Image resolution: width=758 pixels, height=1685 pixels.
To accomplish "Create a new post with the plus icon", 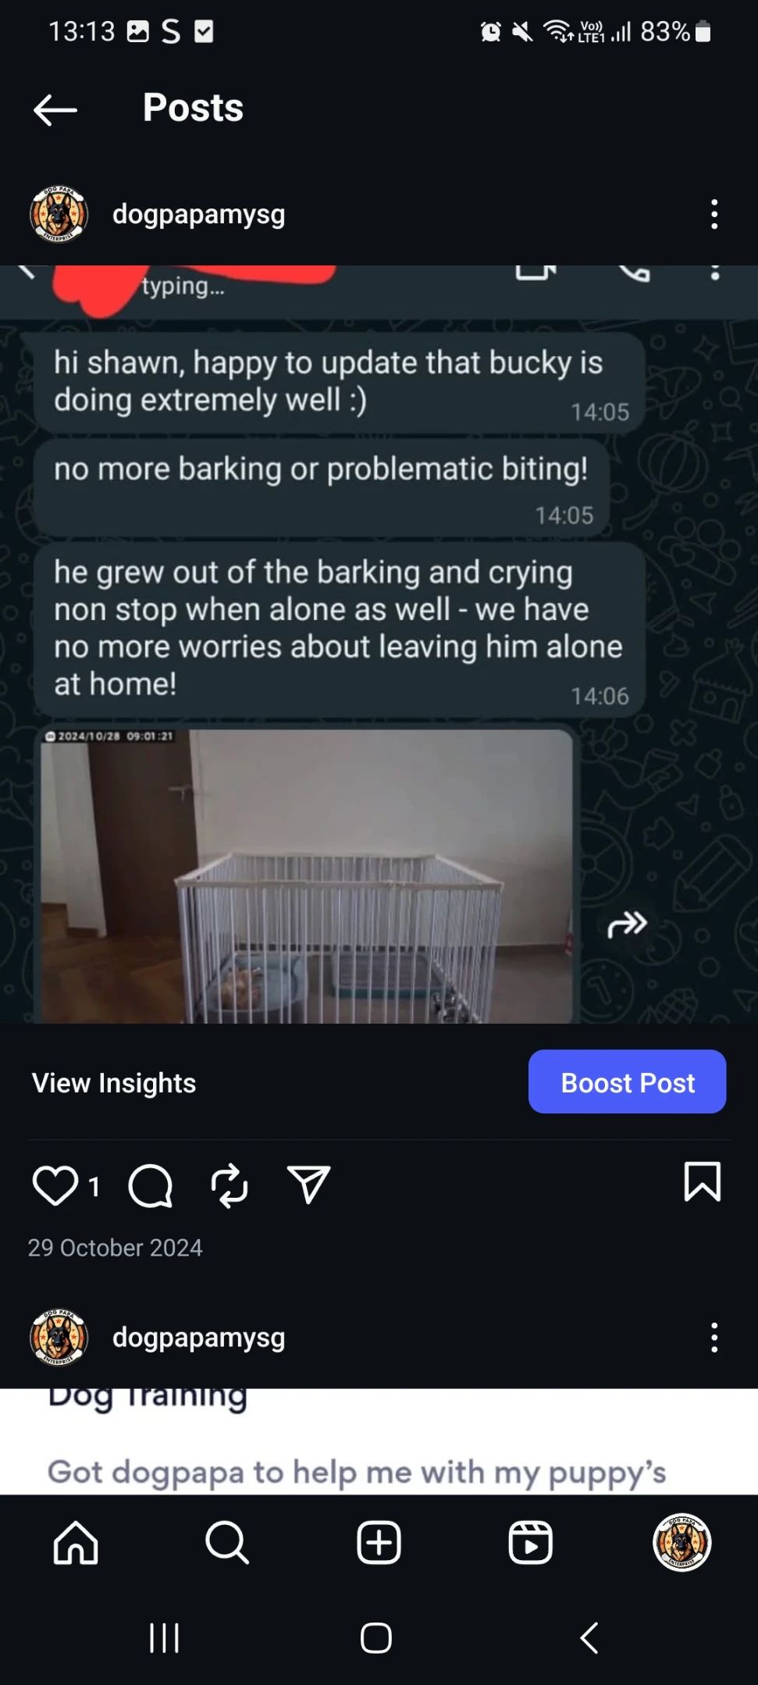I will [379, 1543].
